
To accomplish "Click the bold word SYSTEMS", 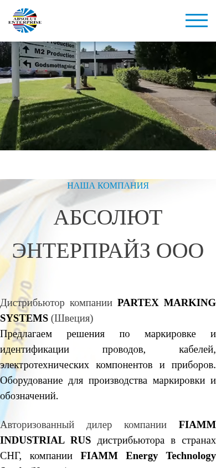I will 24,318.
